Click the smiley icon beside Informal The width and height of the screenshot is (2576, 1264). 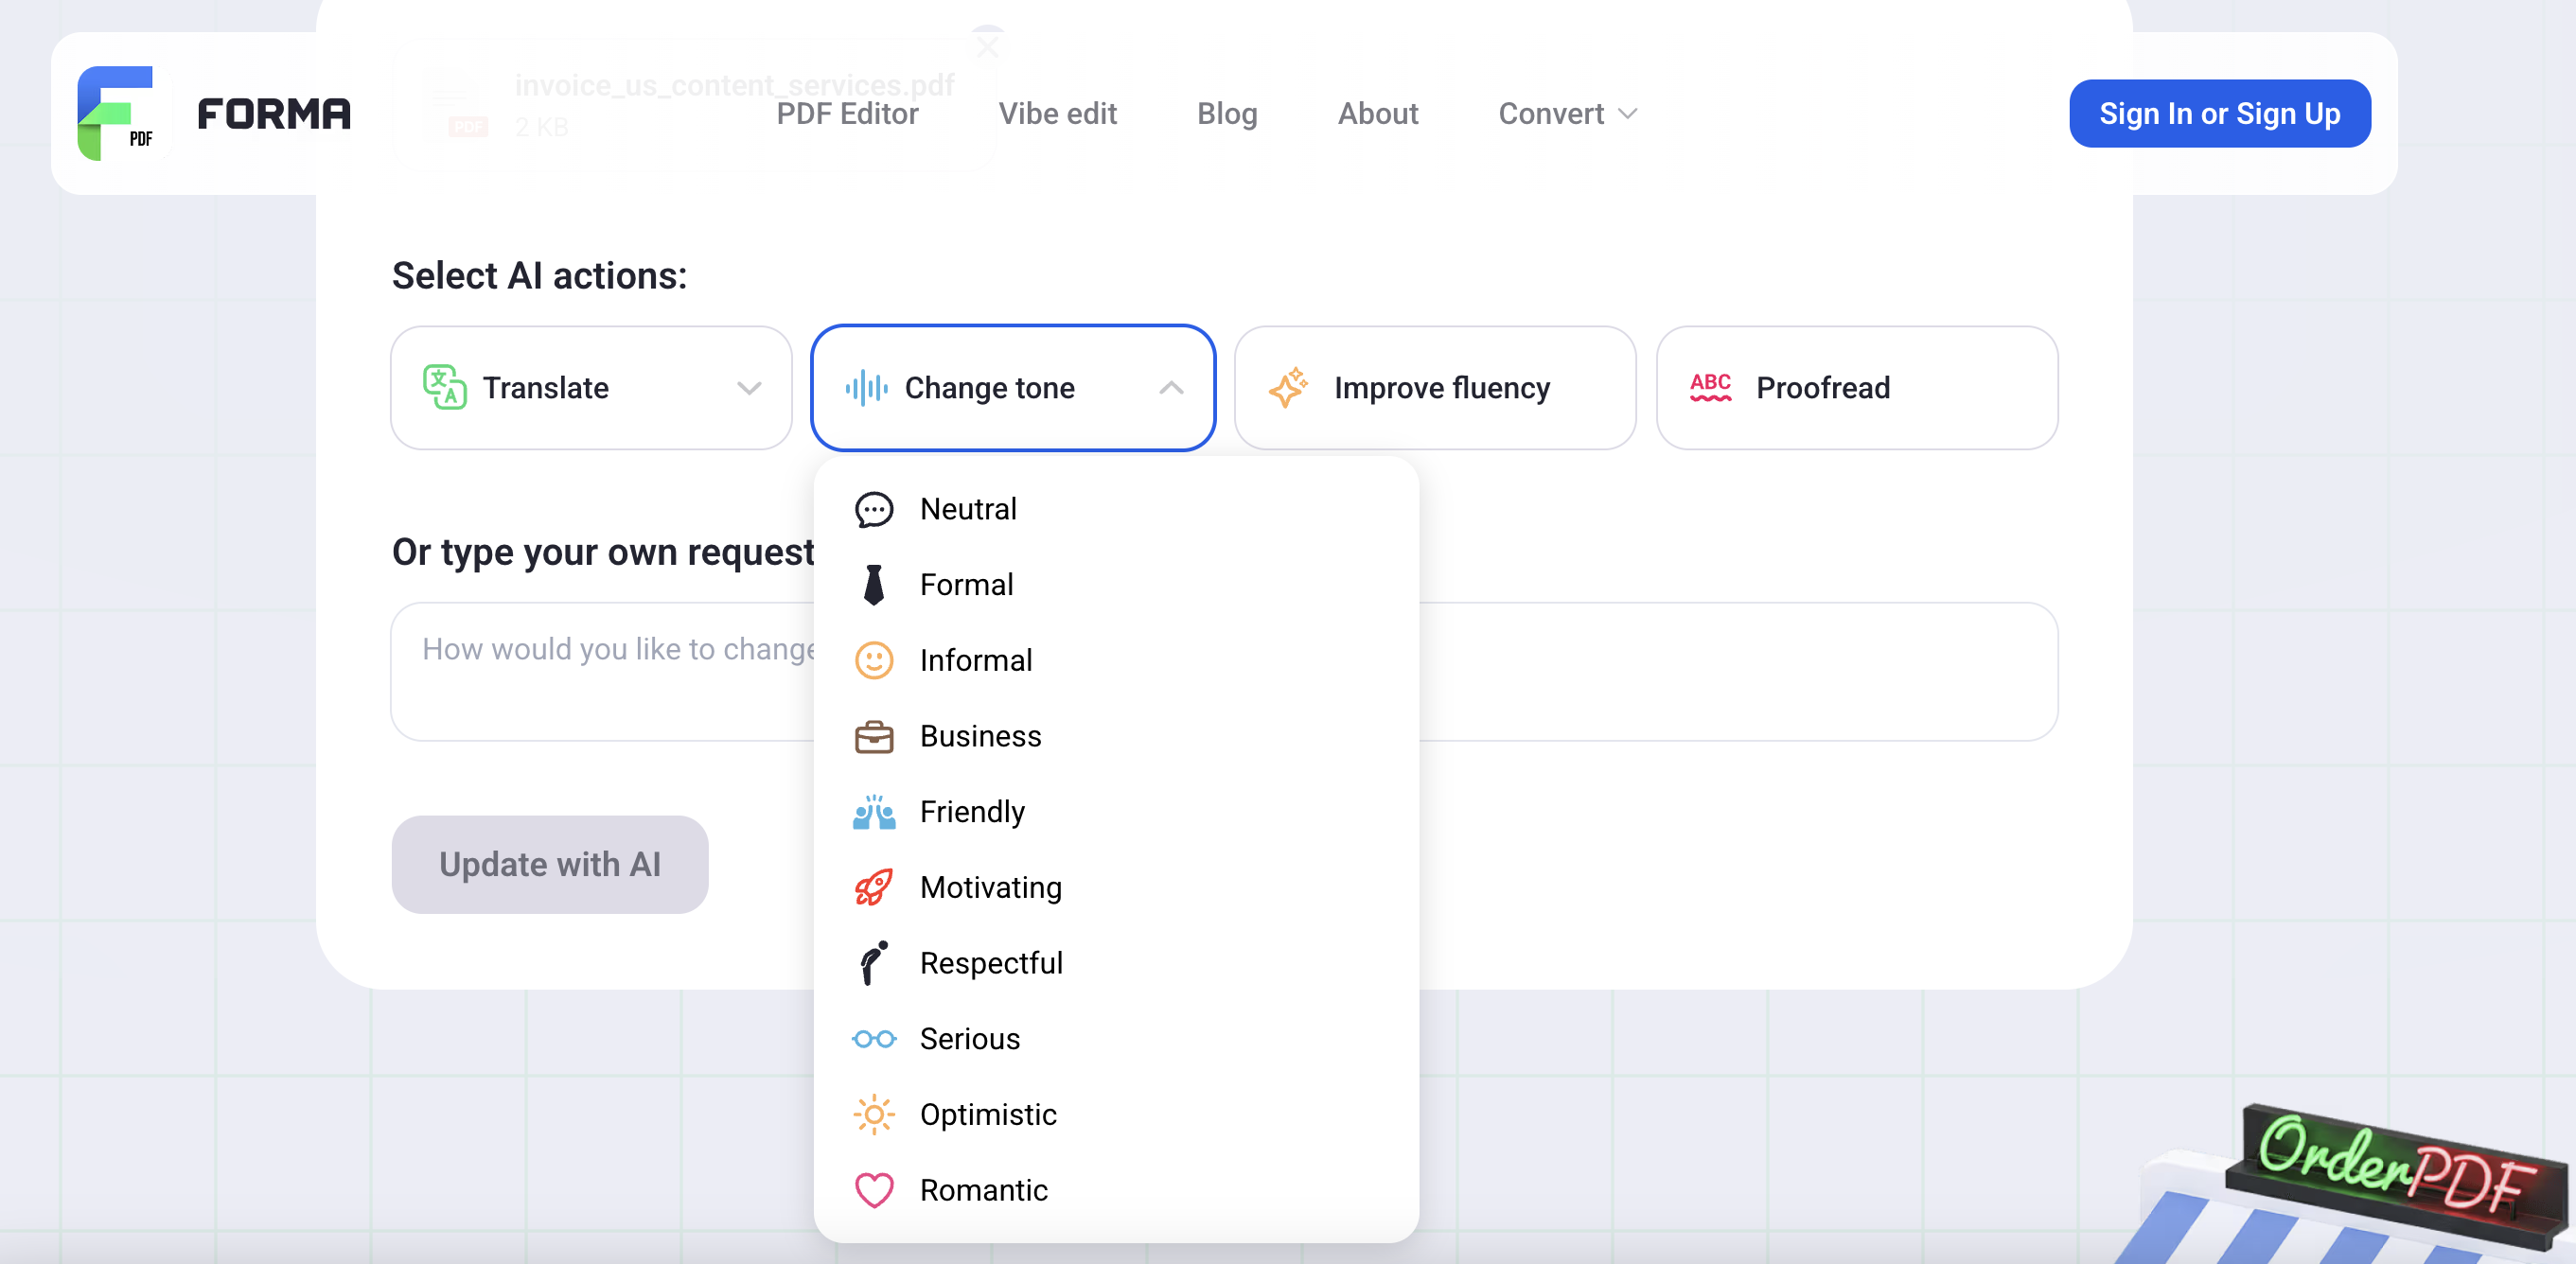[873, 661]
